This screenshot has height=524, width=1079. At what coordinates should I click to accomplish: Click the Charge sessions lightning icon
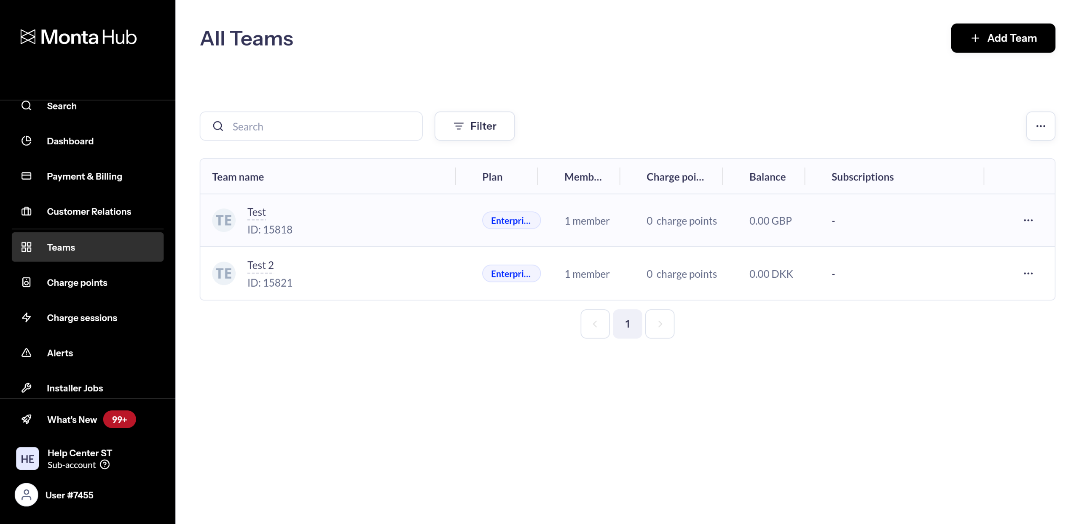27,317
